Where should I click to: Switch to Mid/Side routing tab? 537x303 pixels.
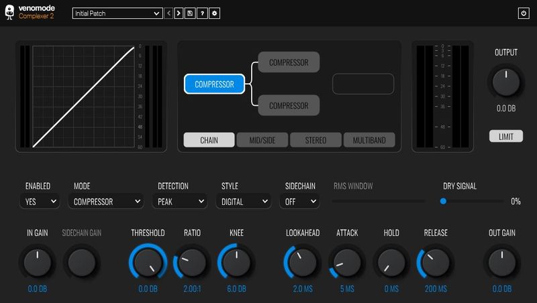tap(262, 140)
